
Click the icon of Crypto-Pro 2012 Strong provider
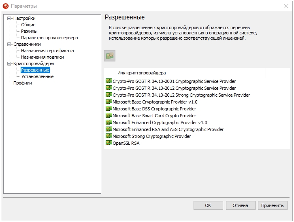pyautogui.click(x=109, y=95)
